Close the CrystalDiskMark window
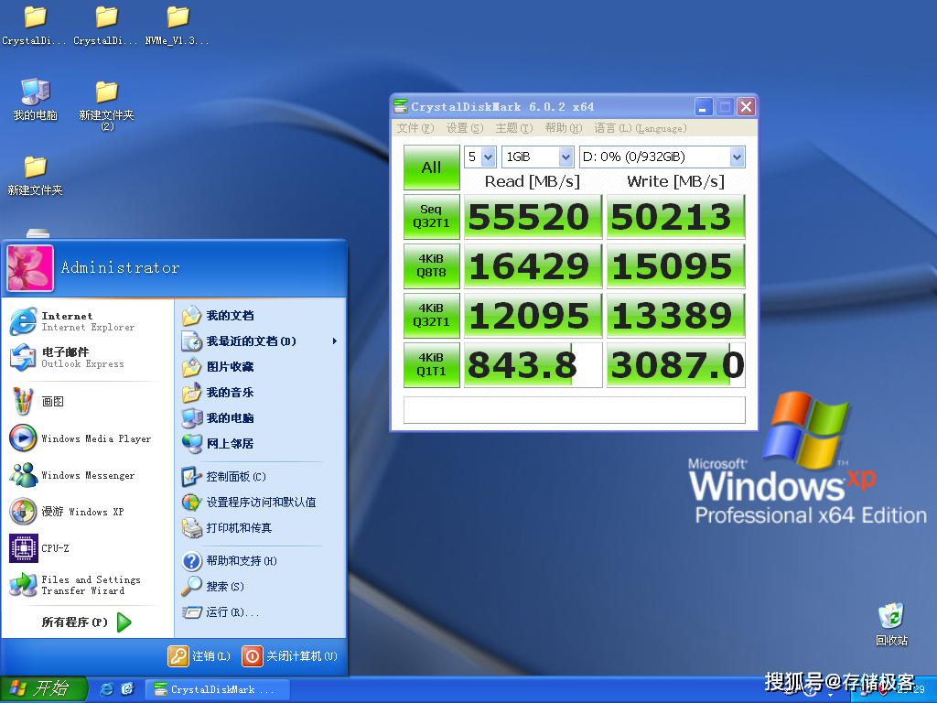 point(746,107)
